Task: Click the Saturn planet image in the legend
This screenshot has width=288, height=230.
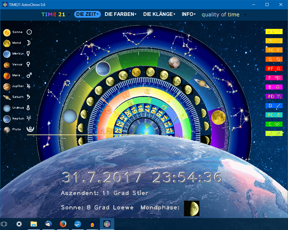Action: pos(7,97)
